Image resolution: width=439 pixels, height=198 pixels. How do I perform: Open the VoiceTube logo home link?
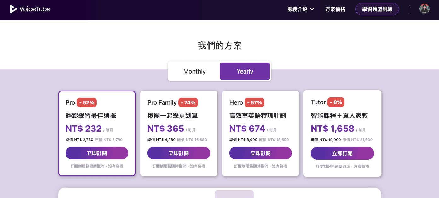pos(30,9)
